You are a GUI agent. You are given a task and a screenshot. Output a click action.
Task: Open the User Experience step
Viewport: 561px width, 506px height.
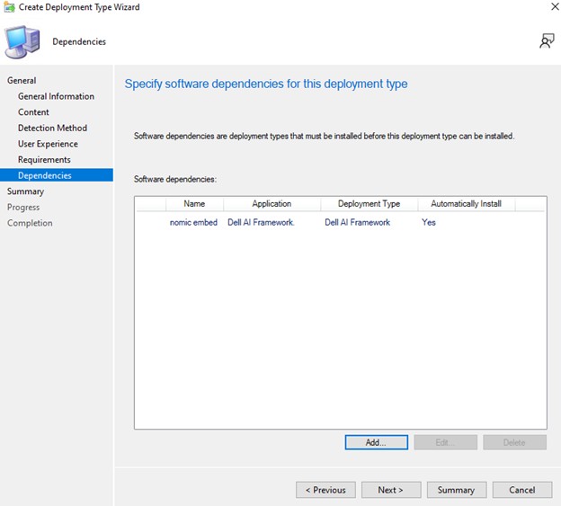48,144
